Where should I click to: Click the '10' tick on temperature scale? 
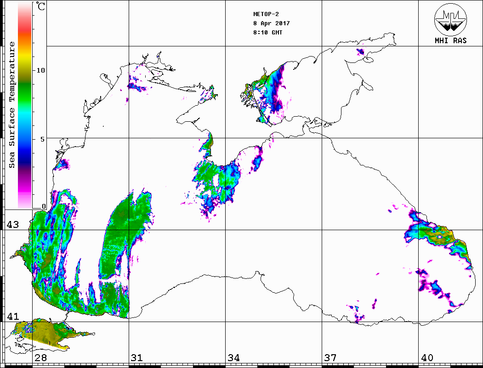click(x=40, y=70)
